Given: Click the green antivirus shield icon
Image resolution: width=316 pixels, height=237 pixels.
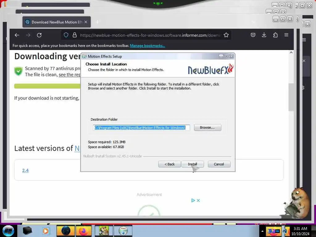Looking at the screenshot, I should click(18, 71).
